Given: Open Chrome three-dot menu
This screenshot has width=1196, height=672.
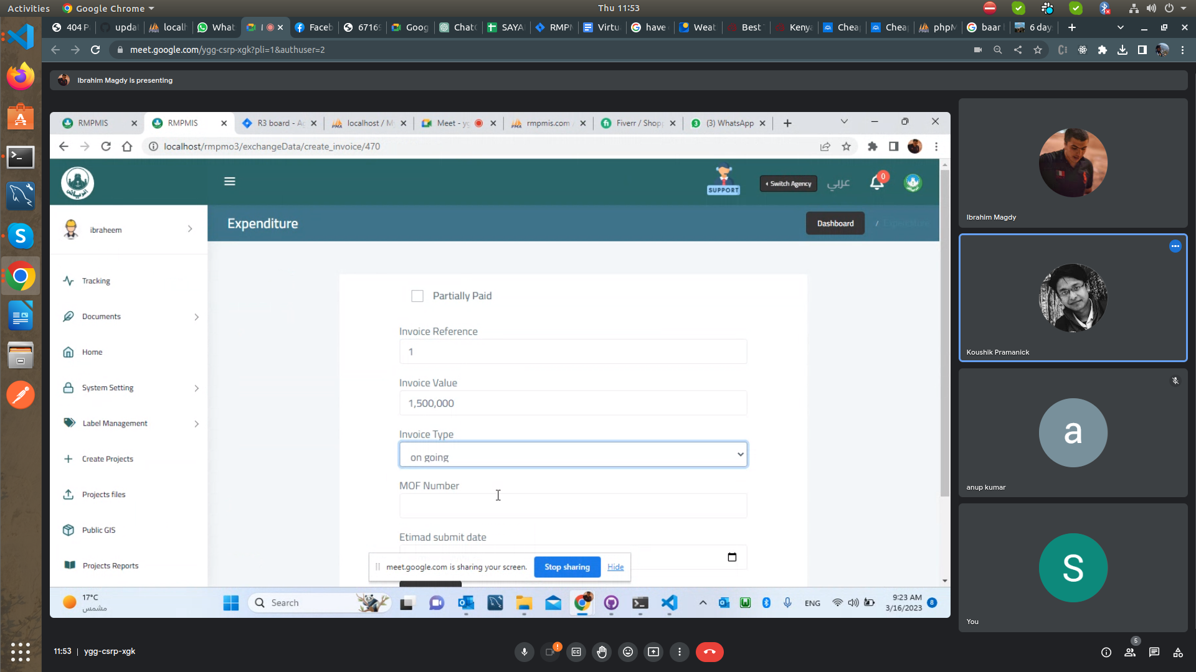Looking at the screenshot, I should click(1182, 50).
